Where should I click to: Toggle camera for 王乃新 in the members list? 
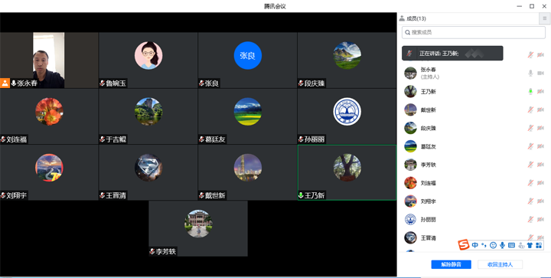click(540, 91)
